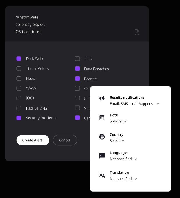Expand the Results notifications dropdown chevron
Screen dimensions: 180x198
click(x=158, y=104)
